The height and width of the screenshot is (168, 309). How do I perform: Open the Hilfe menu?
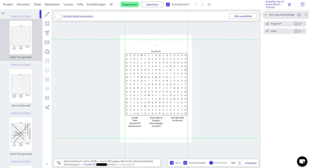[x=80, y=4]
